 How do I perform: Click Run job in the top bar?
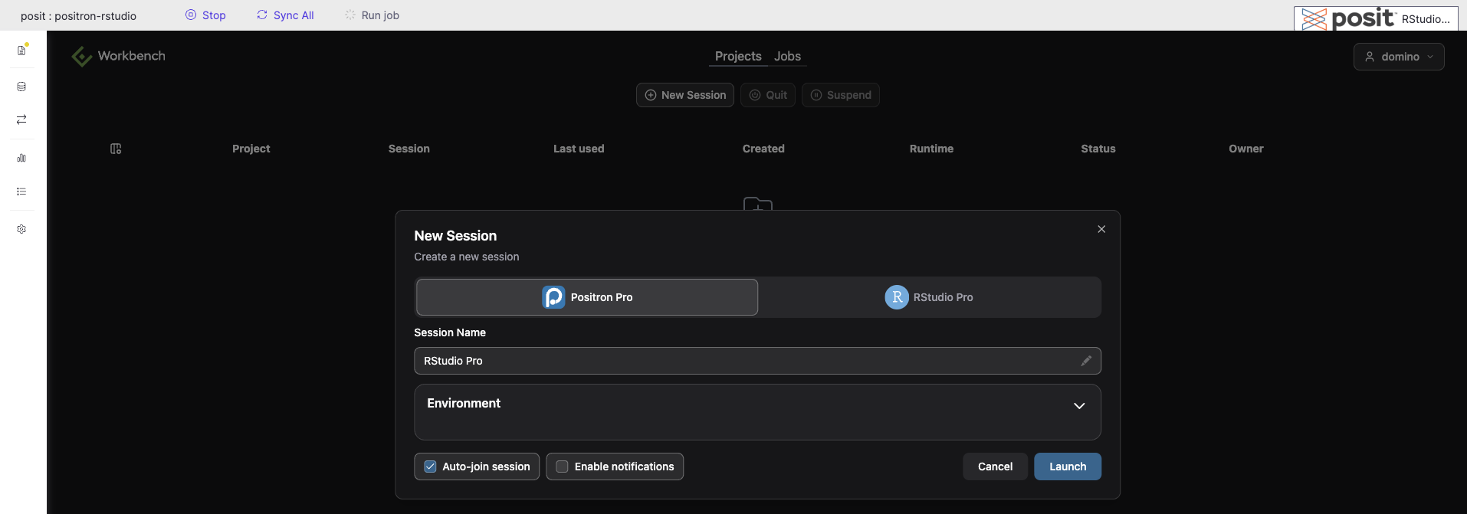372,15
